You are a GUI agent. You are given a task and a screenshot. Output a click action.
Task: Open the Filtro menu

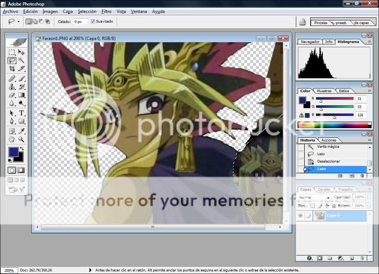tap(106, 12)
